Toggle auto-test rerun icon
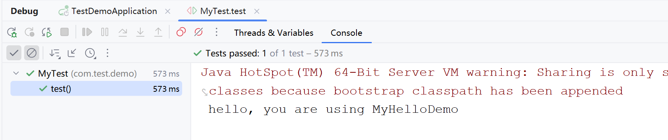Viewport: 668px width, 140px height. pos(47,32)
